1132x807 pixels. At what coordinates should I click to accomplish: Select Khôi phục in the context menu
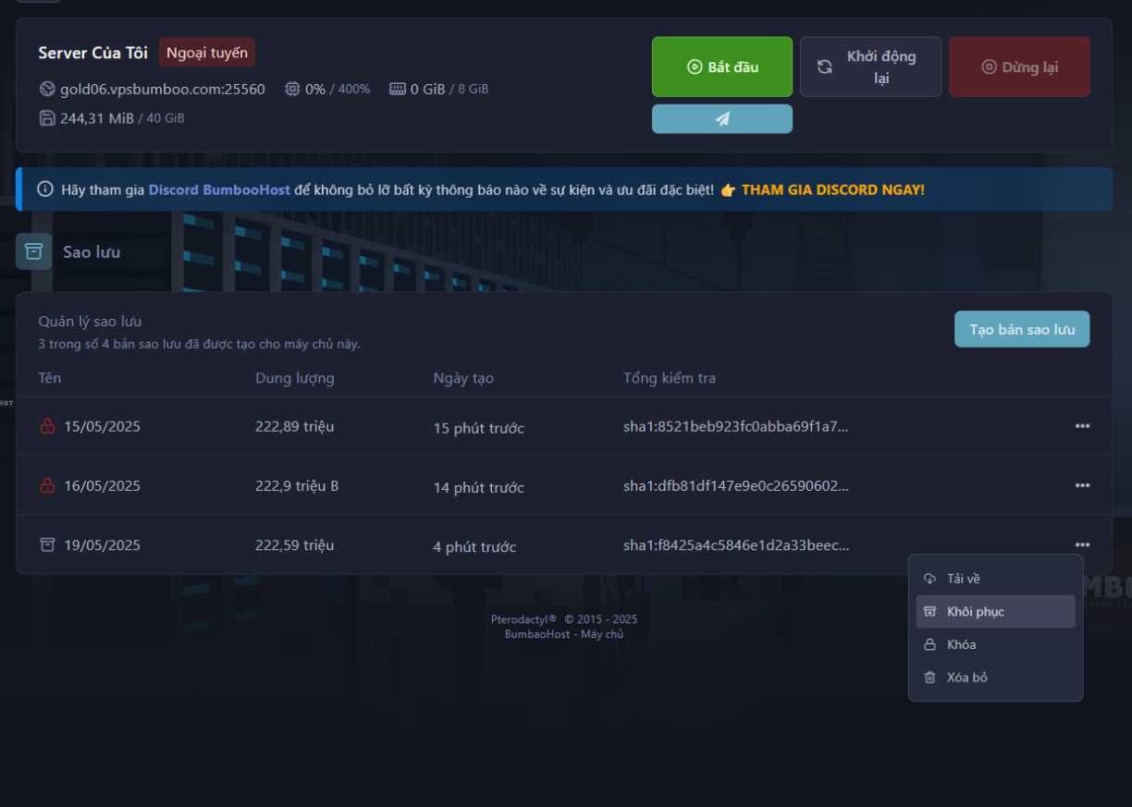[x=976, y=611]
